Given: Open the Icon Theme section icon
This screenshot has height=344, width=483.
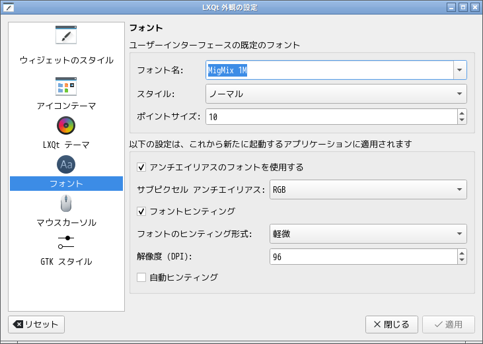Looking at the screenshot, I should click(x=66, y=86).
